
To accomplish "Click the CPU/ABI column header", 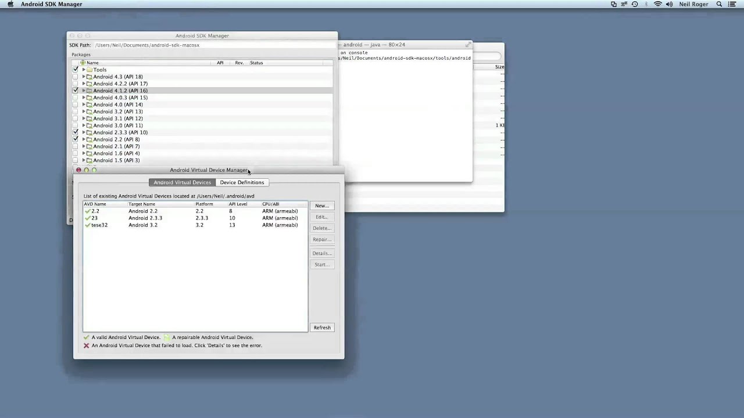I will [x=284, y=204].
